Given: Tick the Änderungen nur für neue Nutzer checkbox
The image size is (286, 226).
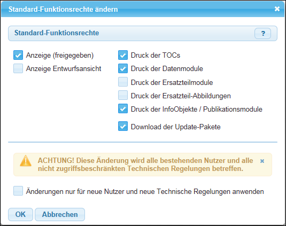Looking at the screenshot, I should tap(18, 191).
